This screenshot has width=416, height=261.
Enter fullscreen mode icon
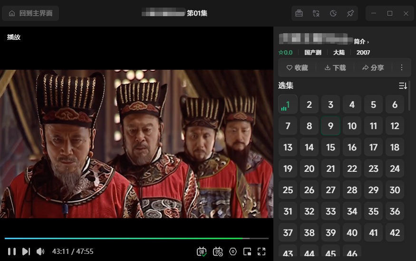261,252
